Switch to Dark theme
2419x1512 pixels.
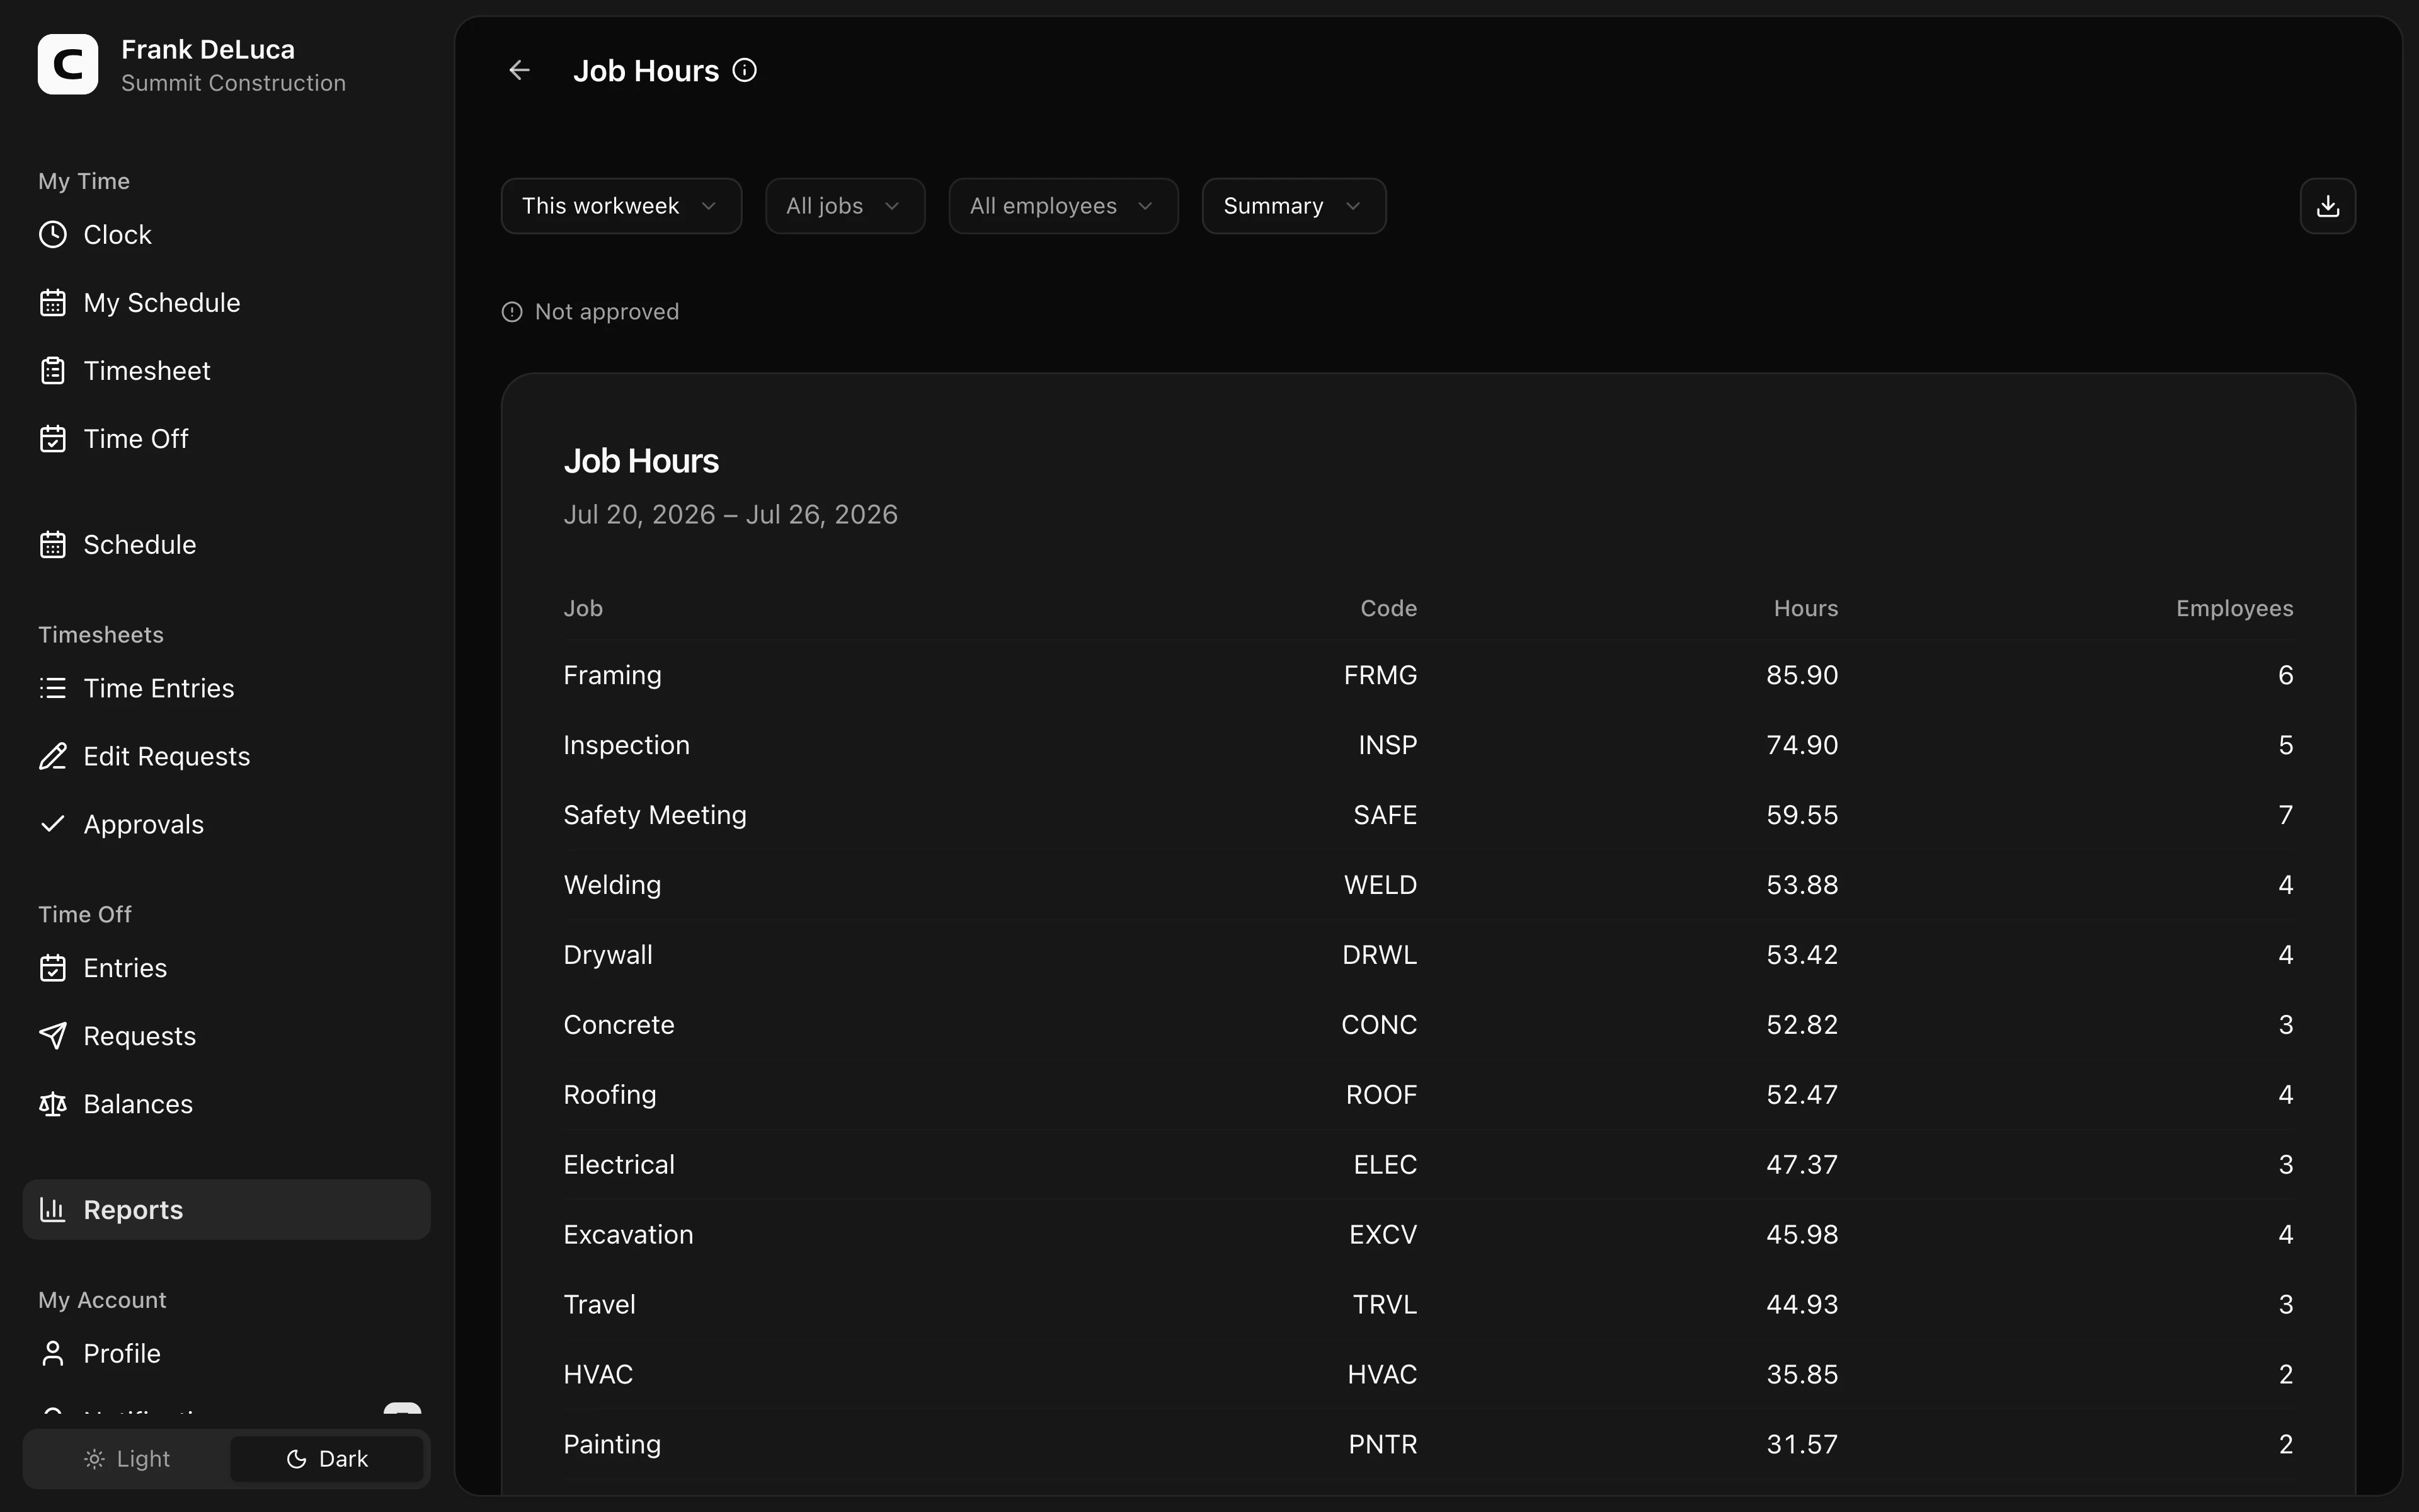[327, 1459]
